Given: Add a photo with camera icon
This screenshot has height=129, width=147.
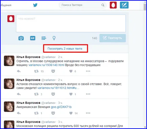Looking at the screenshot, I should [21, 38].
